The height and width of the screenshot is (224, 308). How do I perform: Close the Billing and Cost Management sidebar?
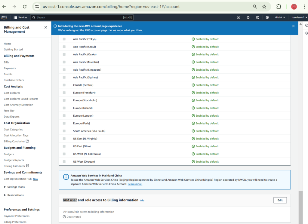click(x=46, y=27)
